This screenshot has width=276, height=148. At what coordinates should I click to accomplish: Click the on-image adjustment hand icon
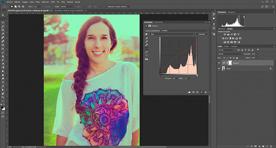146,34
